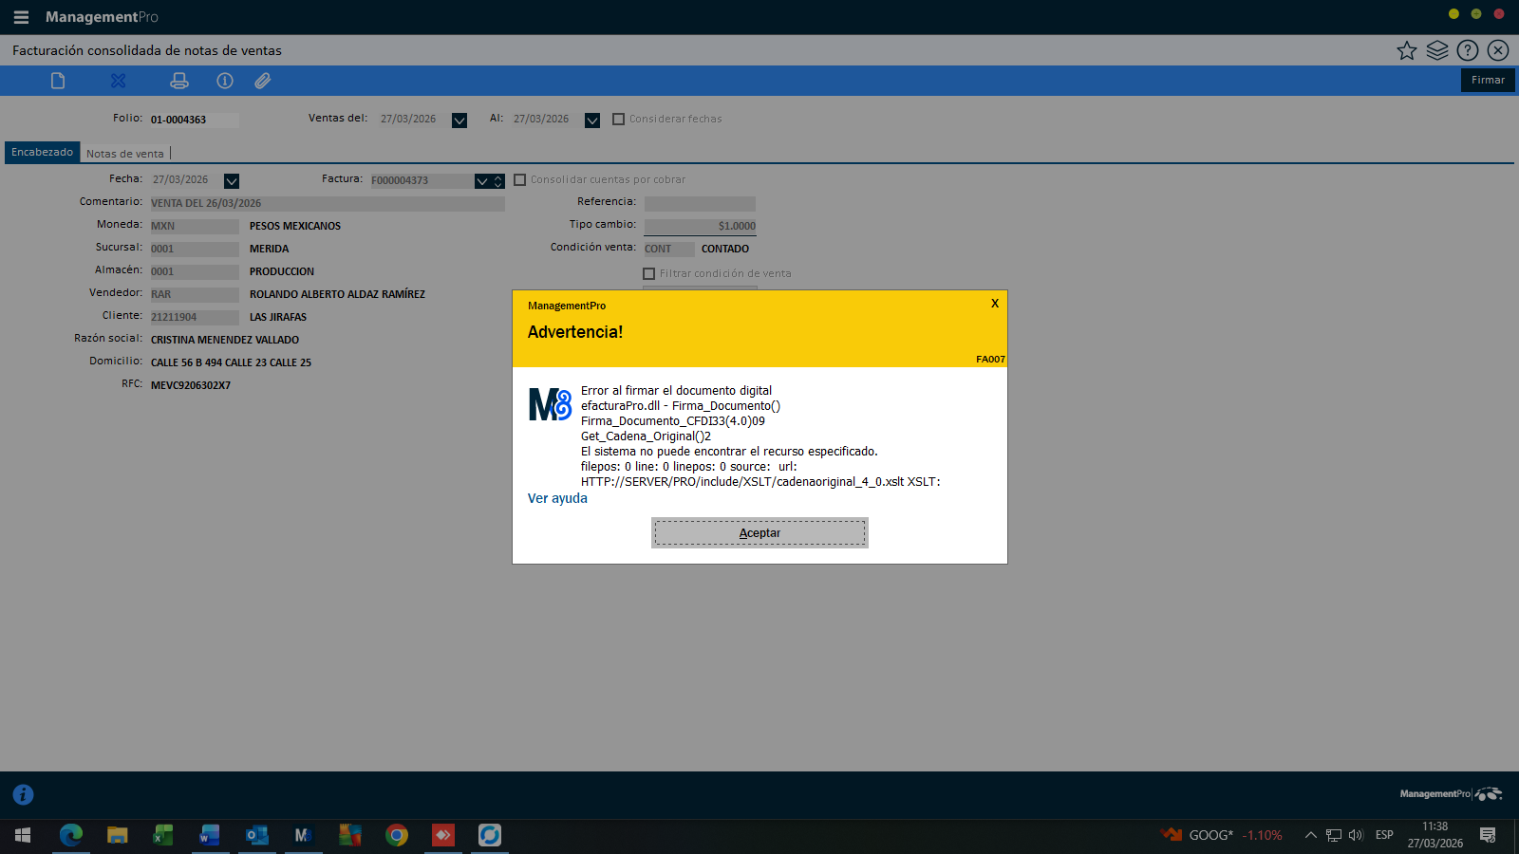Expand the Ventas del date dropdown
Viewport: 1519px width, 854px height.
[459, 121]
